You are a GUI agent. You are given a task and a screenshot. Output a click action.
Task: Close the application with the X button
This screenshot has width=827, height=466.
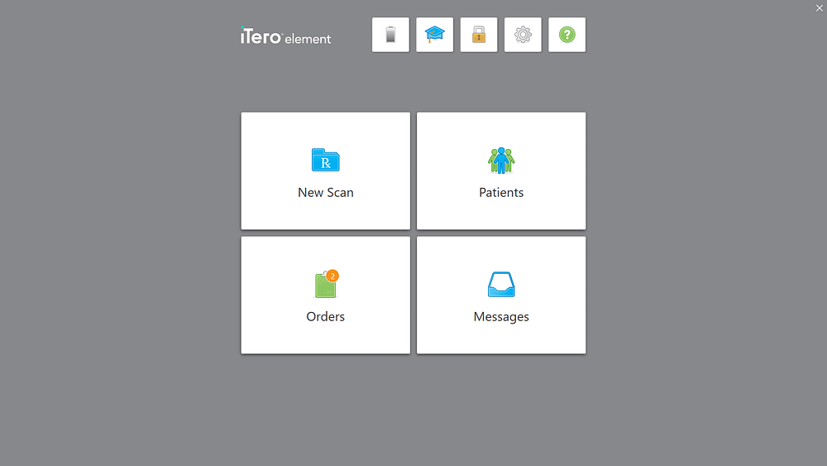coord(819,8)
